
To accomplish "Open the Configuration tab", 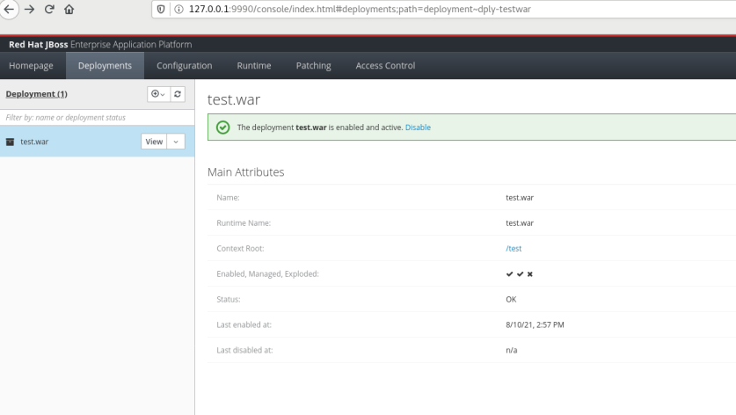I will tap(185, 66).
